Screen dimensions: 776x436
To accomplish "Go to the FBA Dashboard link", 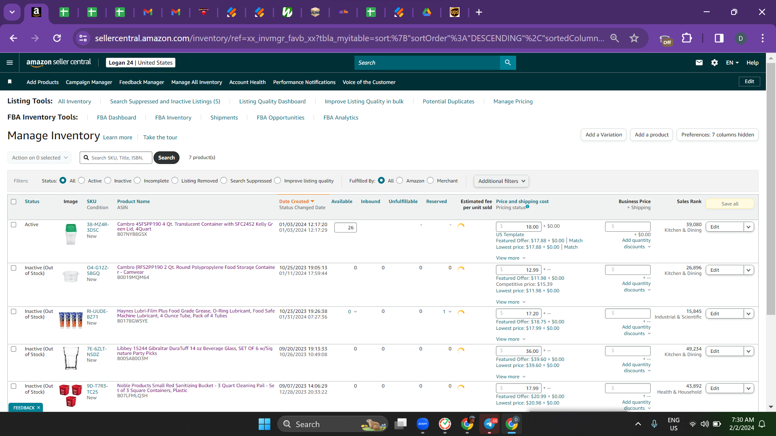I will [116, 117].
